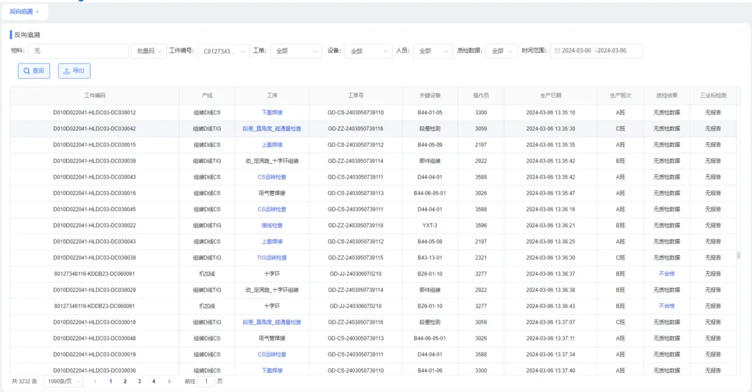
Task: Select cell D010D022041-HLDC03-DC030048
Action: (95, 338)
